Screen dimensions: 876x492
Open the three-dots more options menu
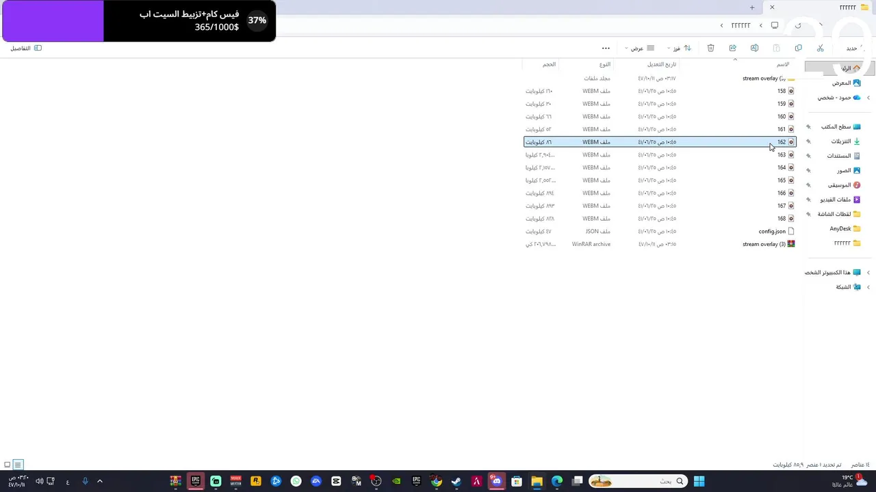606,48
